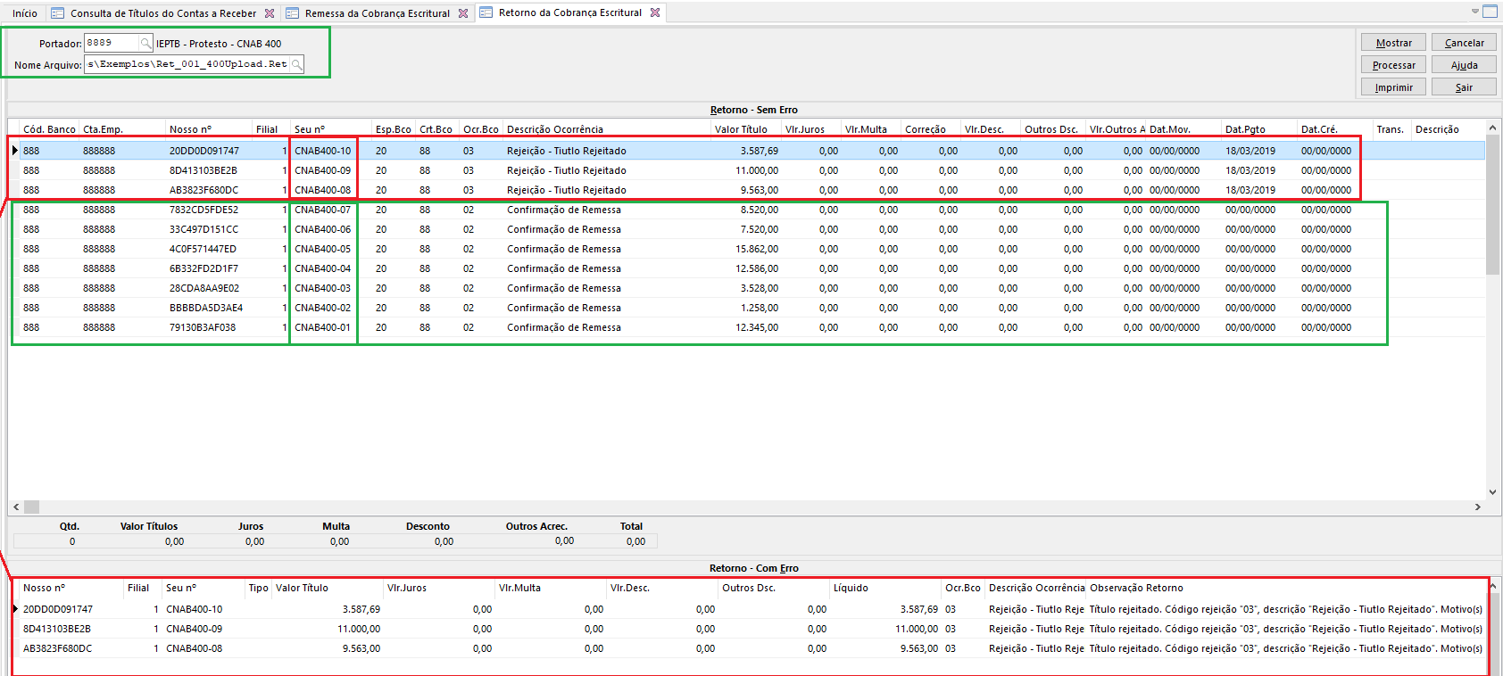Click the Sair button

tap(1464, 87)
